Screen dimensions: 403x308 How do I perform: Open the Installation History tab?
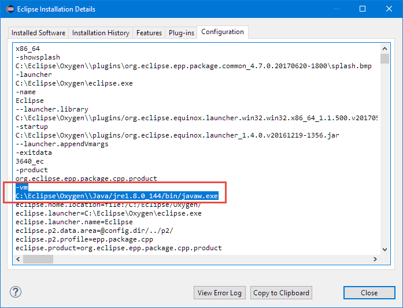point(101,33)
